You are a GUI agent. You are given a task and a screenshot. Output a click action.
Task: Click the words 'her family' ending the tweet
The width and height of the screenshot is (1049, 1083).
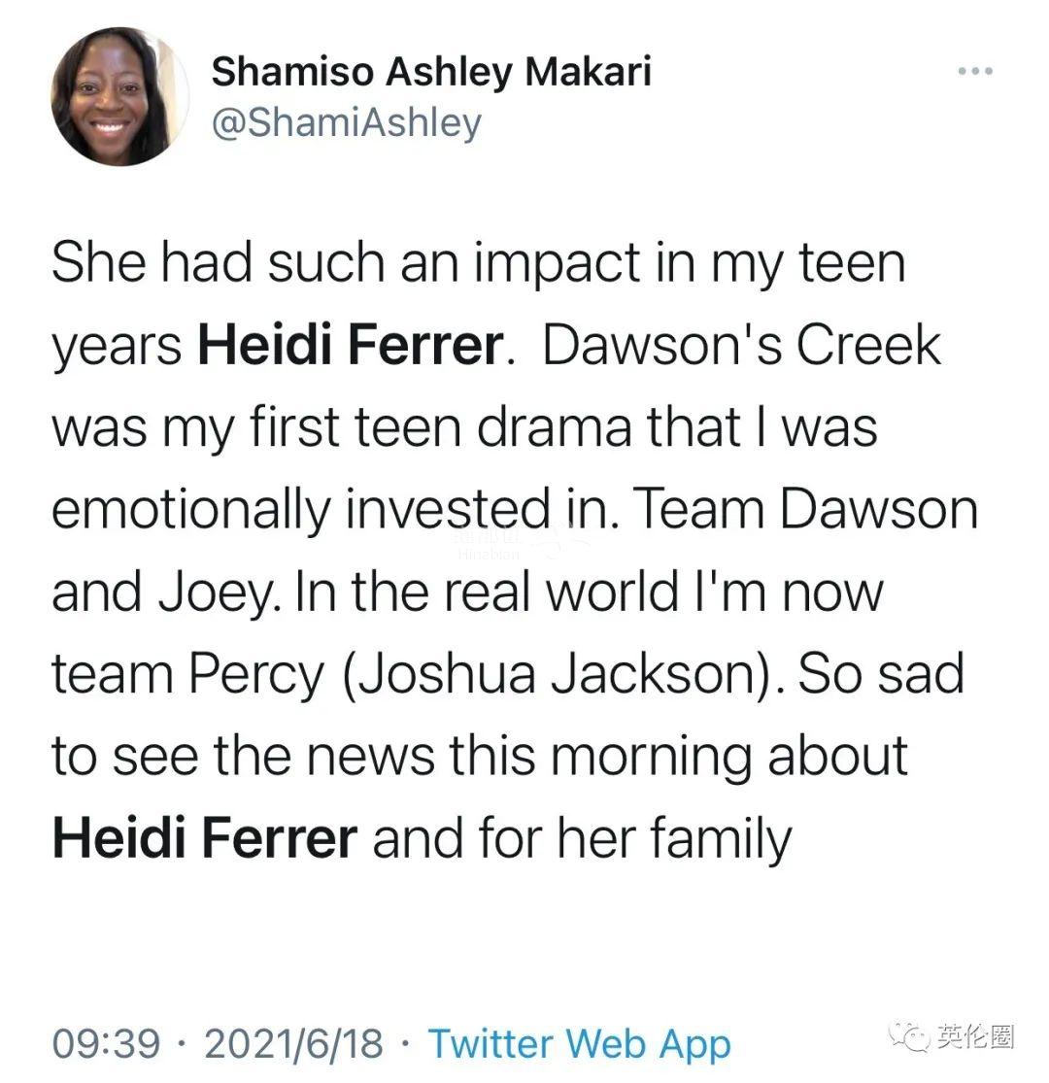tap(675, 839)
